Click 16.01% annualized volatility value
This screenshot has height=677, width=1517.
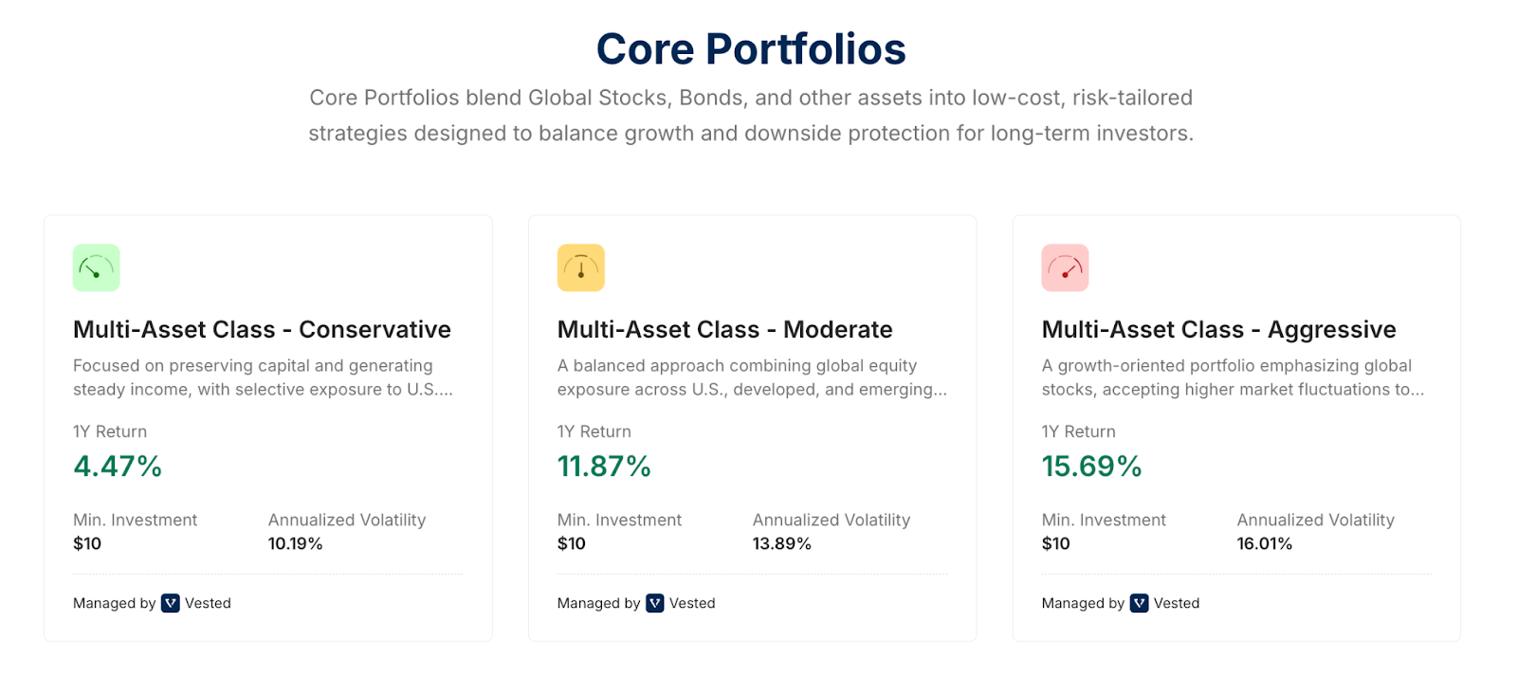click(x=1264, y=543)
